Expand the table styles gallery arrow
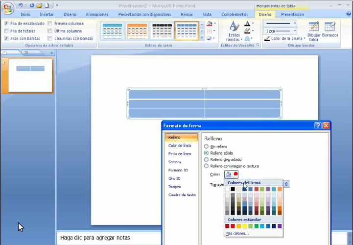This screenshot has height=245, width=353. pos(202,38)
